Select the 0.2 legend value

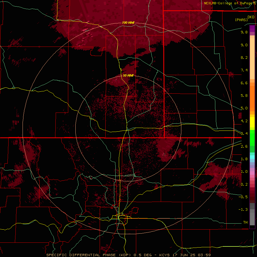tap(244, 184)
